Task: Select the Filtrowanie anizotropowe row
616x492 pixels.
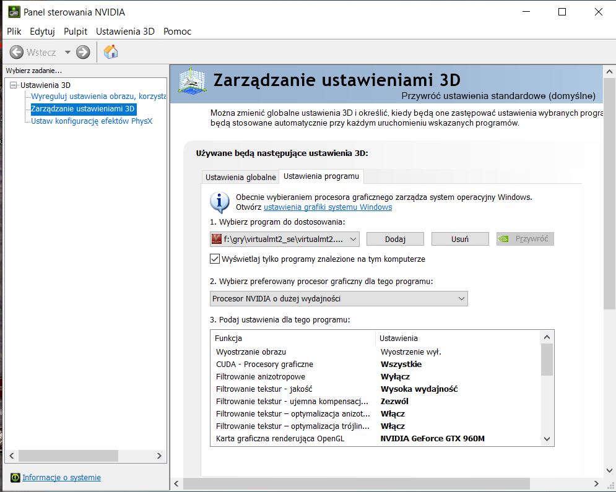Action: point(376,376)
